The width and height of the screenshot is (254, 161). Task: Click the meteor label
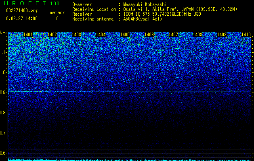(57, 12)
